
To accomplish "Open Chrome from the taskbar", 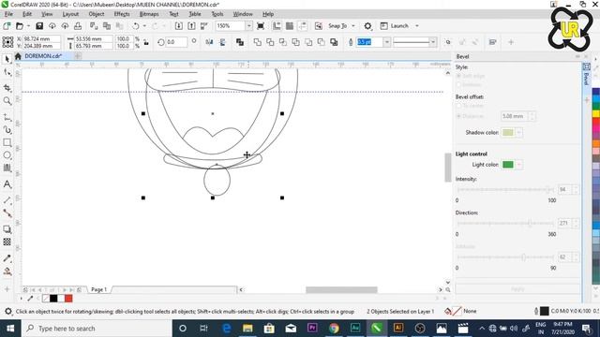I will 334,329.
